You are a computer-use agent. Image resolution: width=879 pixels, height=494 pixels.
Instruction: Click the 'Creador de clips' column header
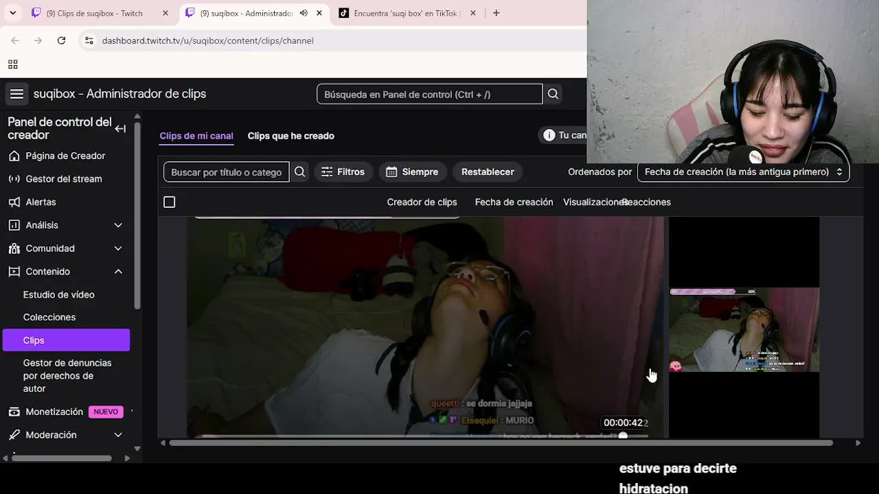click(422, 202)
